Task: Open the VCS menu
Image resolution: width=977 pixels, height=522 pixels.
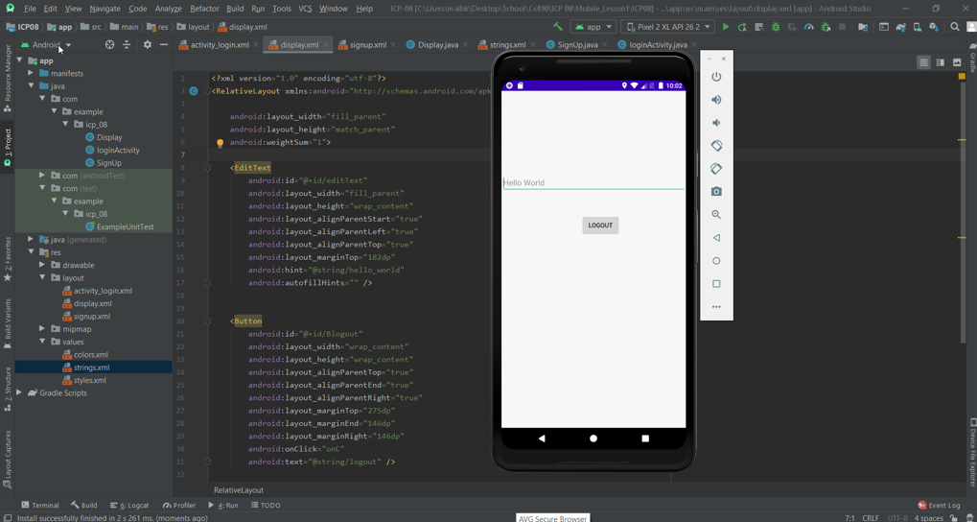Action: (x=305, y=9)
